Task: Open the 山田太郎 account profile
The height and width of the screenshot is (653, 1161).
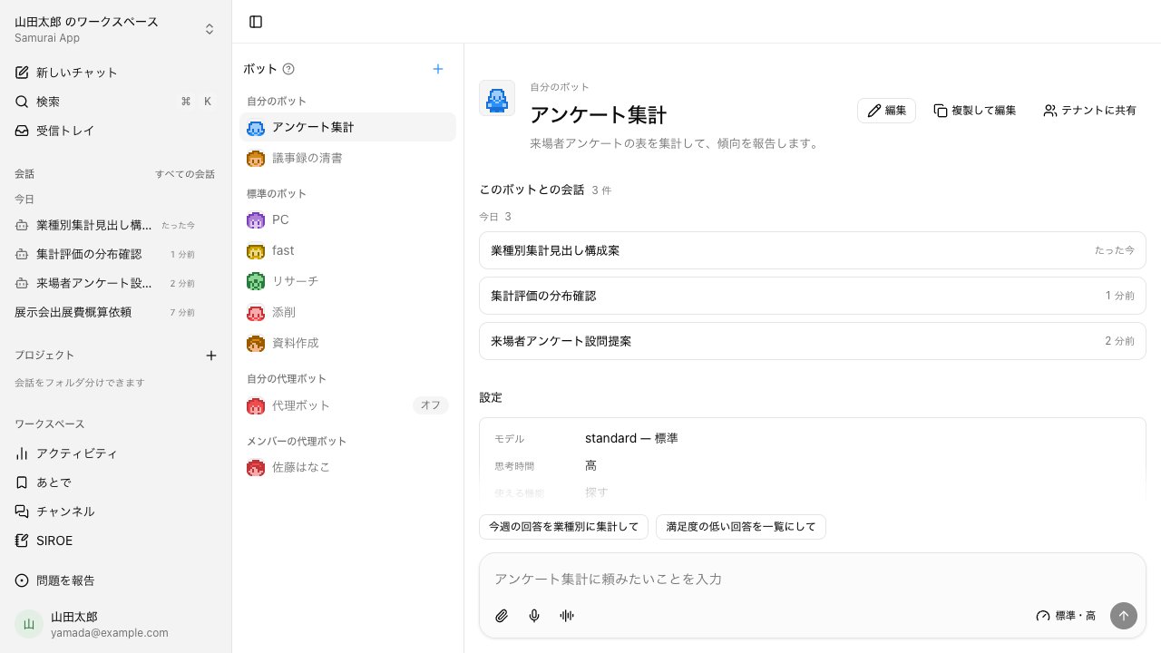Action: [x=116, y=624]
